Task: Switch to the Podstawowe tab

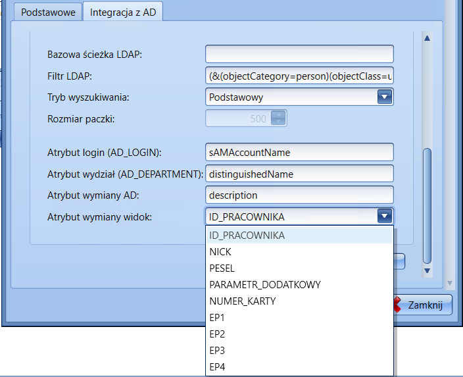Action: 48,12
